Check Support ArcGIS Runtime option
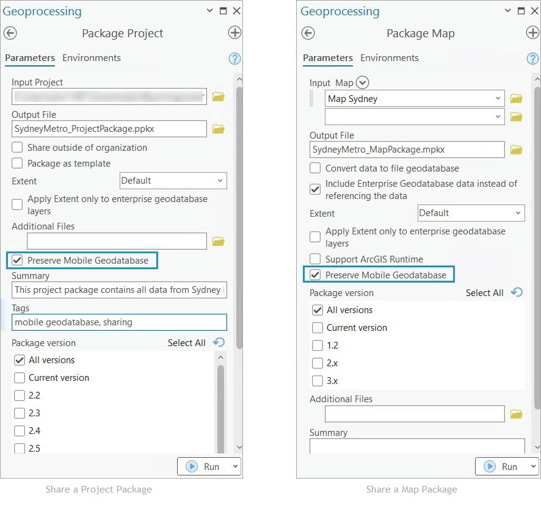Screen dimensions: 541x506 315,259
